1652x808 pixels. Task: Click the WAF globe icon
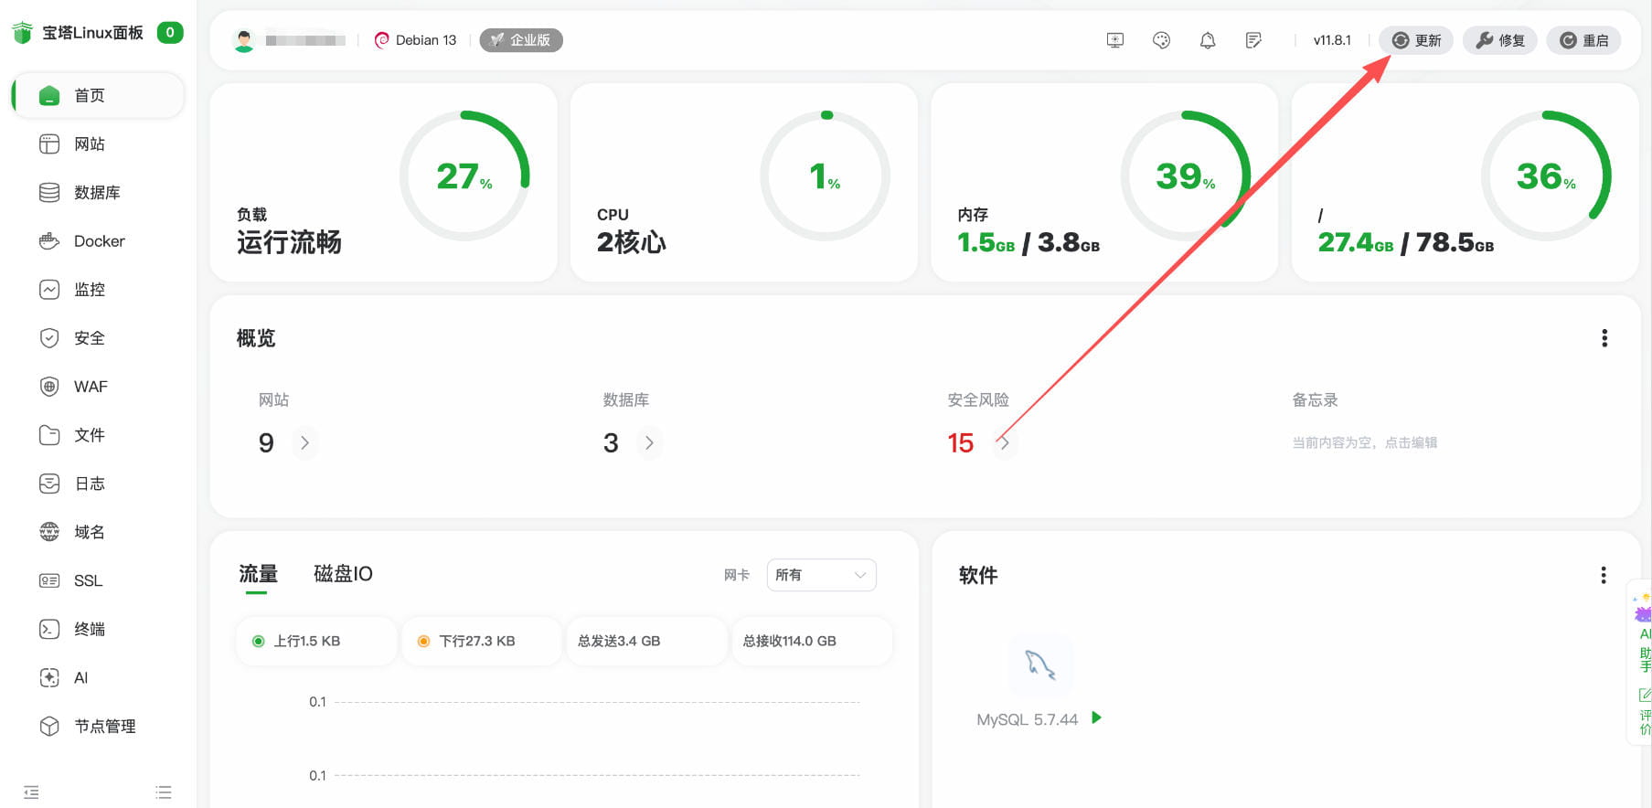(x=49, y=387)
